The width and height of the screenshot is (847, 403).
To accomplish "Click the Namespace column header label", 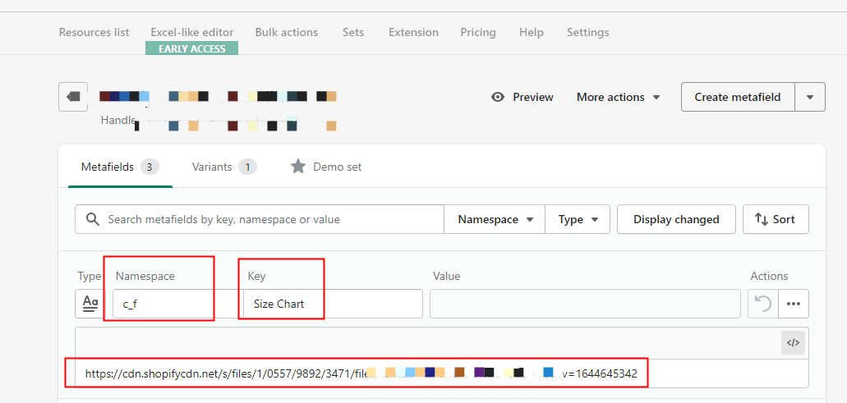I will pos(145,277).
